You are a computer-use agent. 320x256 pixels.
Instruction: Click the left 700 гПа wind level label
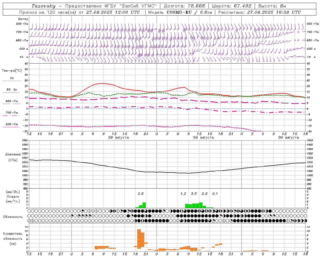pyautogui.click(x=22, y=32)
